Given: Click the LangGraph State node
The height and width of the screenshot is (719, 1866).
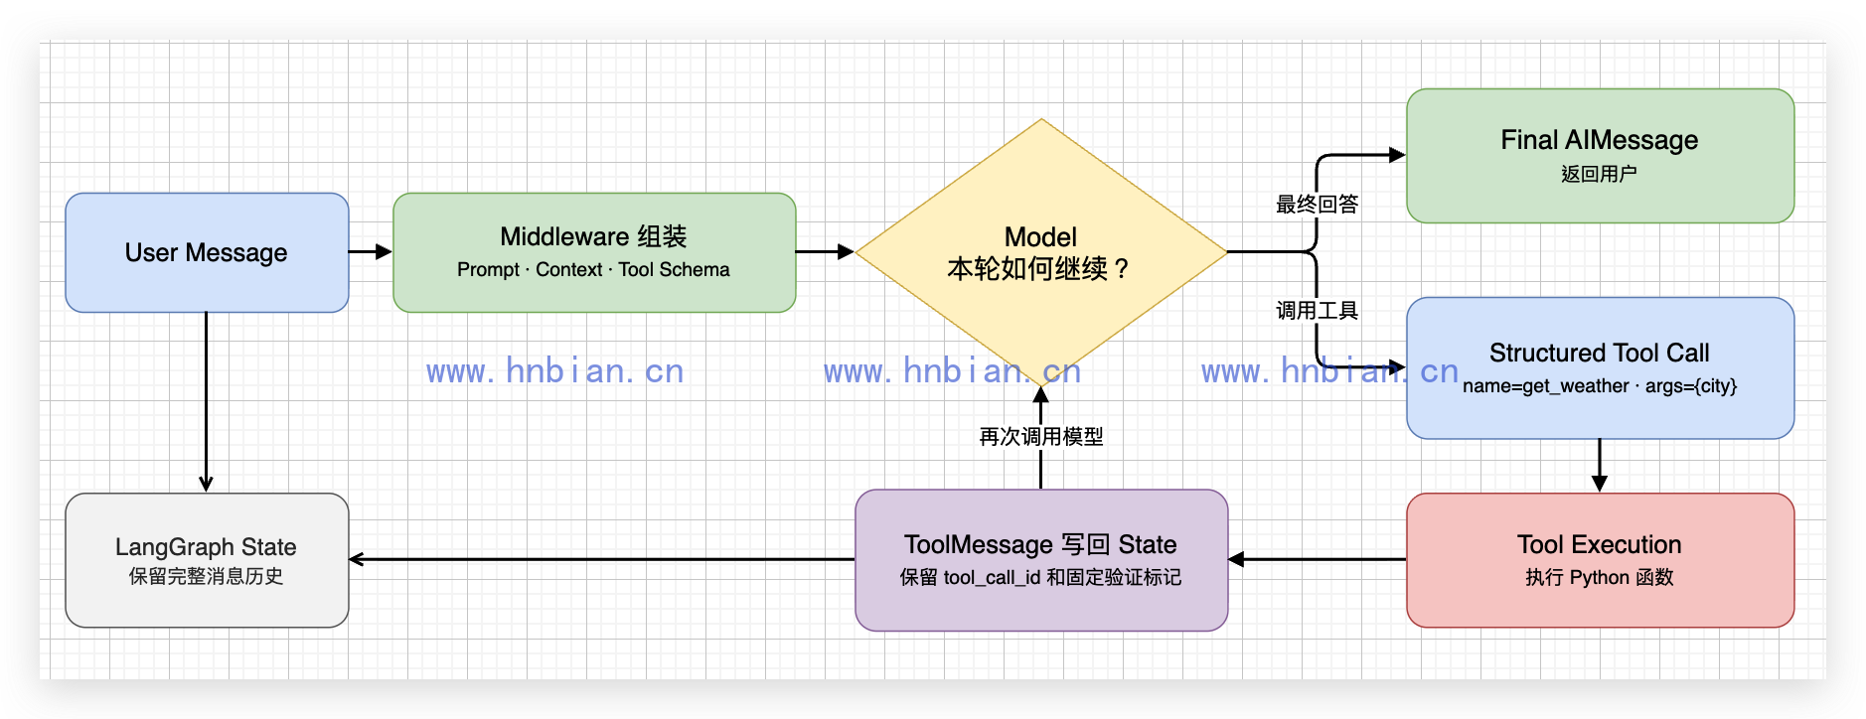Looking at the screenshot, I should pos(207,560).
